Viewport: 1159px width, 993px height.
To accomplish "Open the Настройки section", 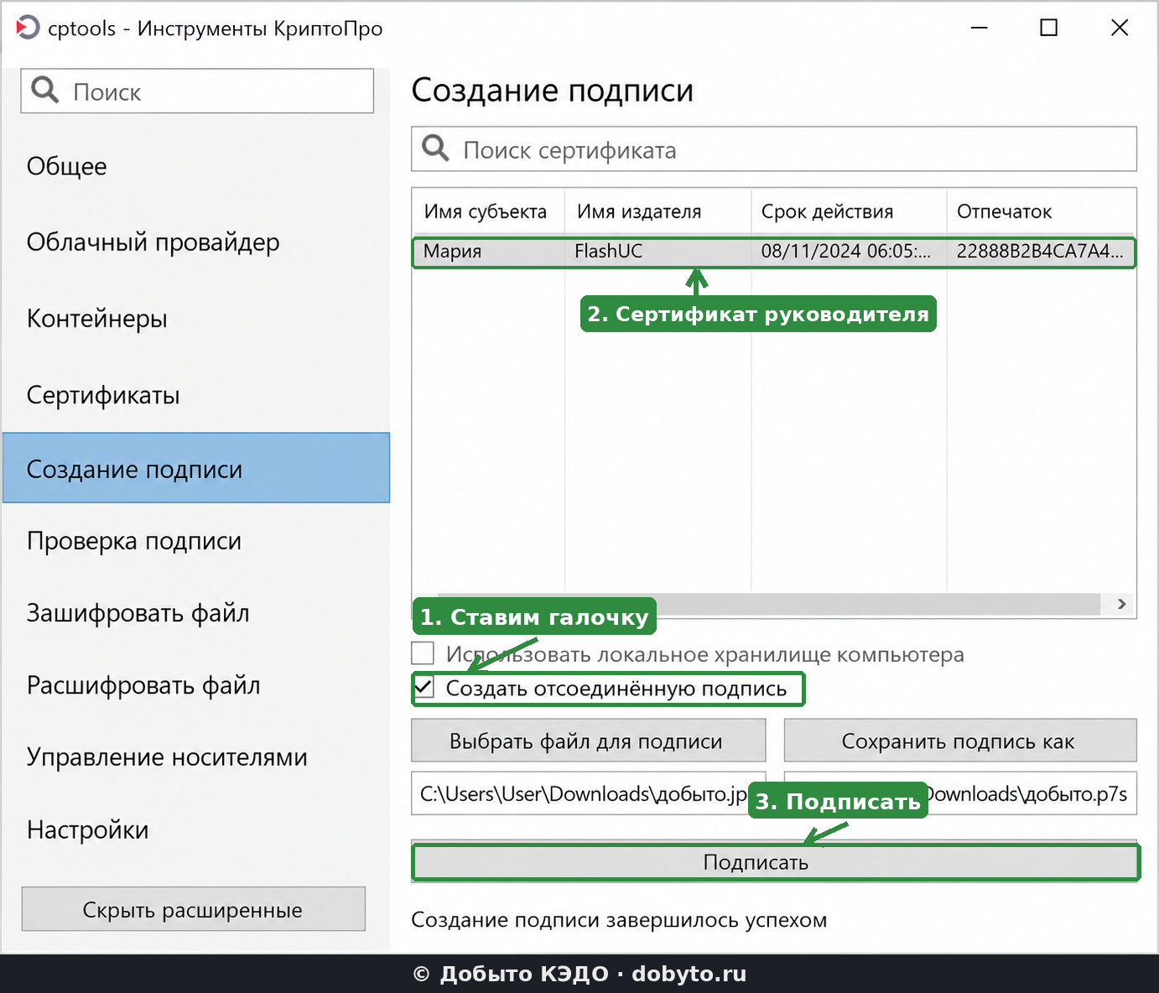I will click(x=196, y=829).
